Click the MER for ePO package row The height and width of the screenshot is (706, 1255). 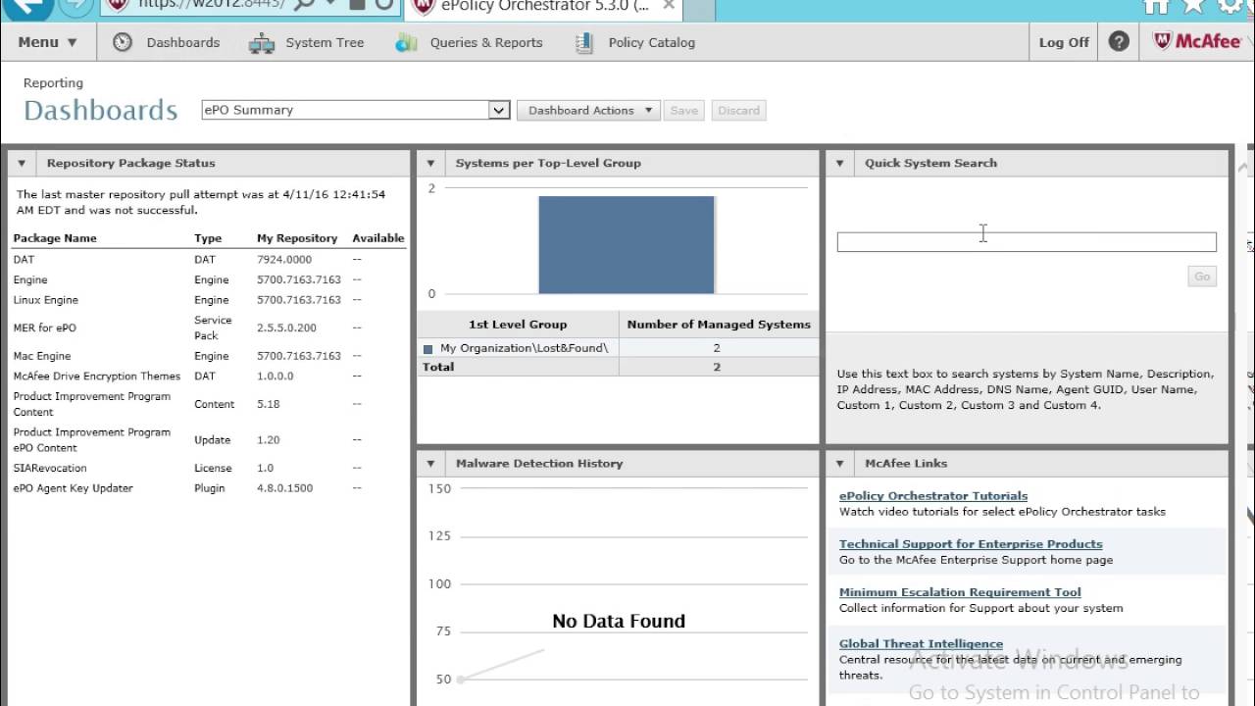point(209,328)
